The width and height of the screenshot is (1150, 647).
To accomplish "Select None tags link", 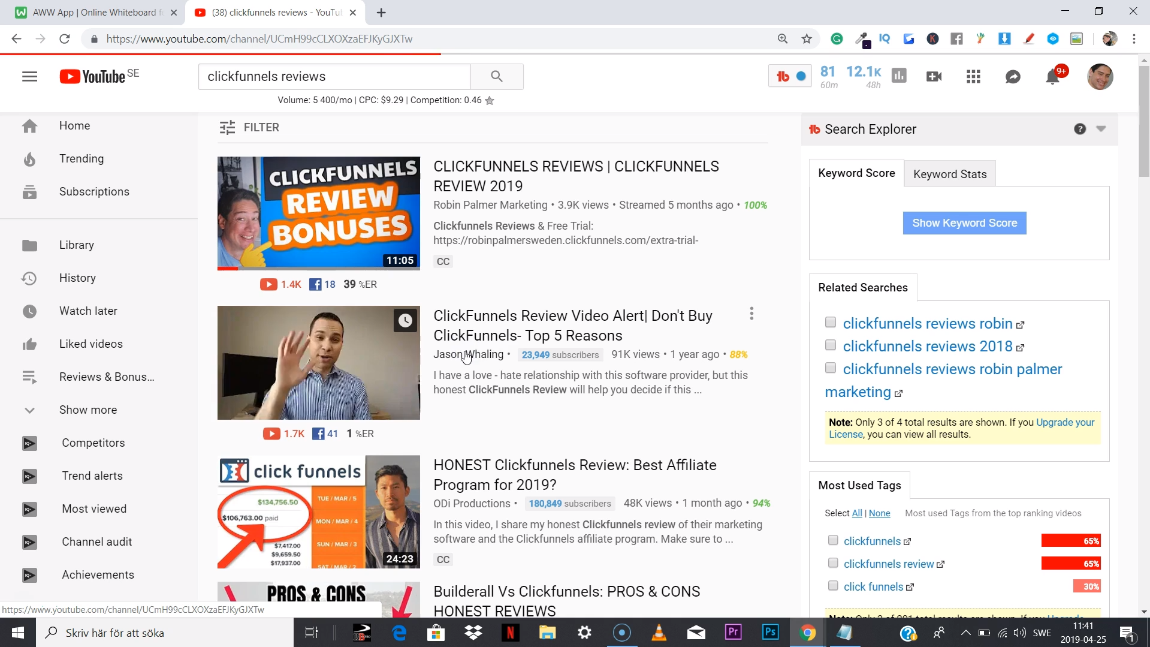I will (879, 513).
